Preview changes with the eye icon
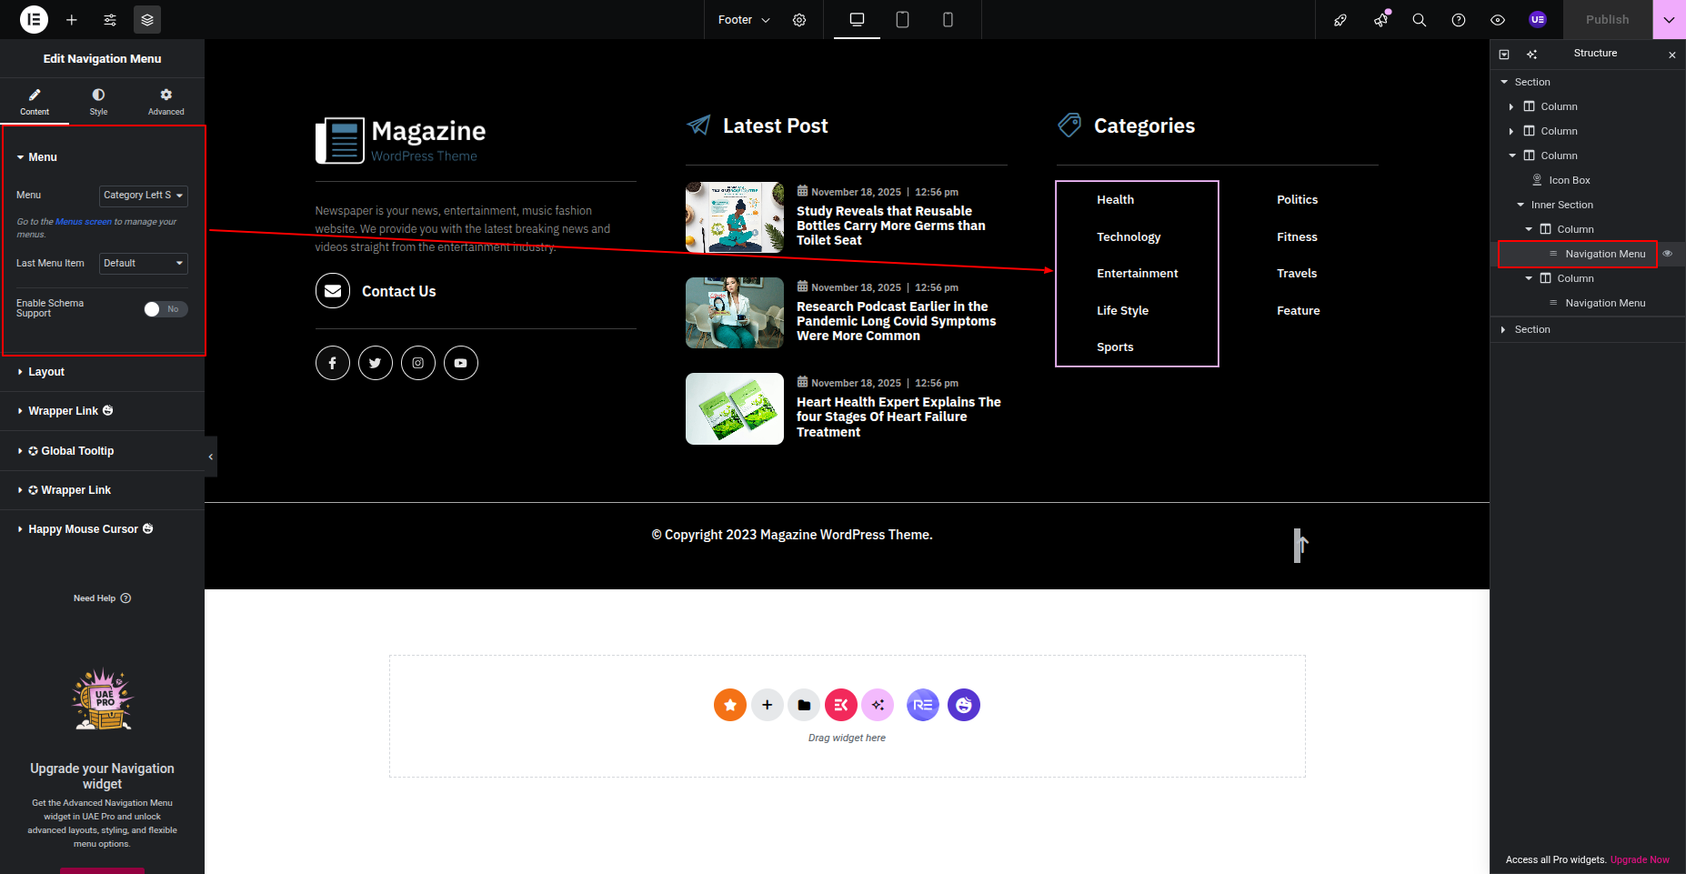Viewport: 1686px width, 874px height. pyautogui.click(x=1498, y=20)
